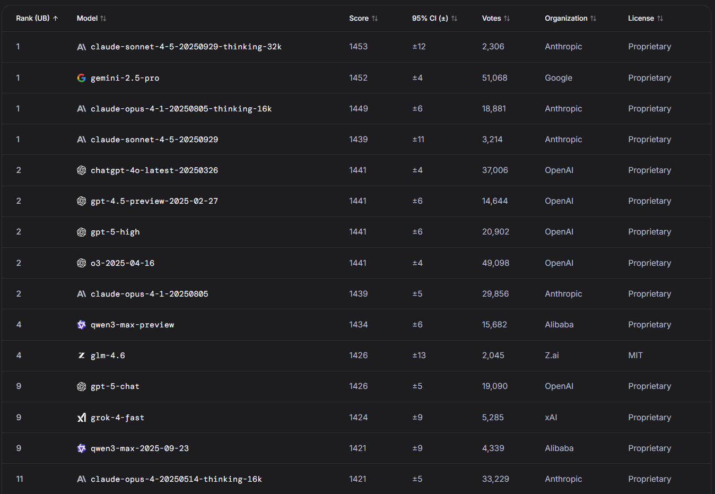Open the glm-4.6 model link
Viewport: 715px width, 494px height.
[108, 356]
